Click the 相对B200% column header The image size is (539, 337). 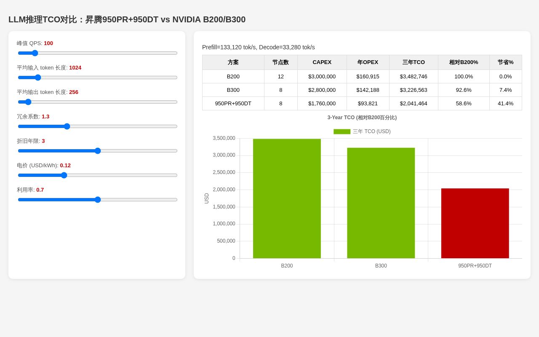tap(464, 62)
